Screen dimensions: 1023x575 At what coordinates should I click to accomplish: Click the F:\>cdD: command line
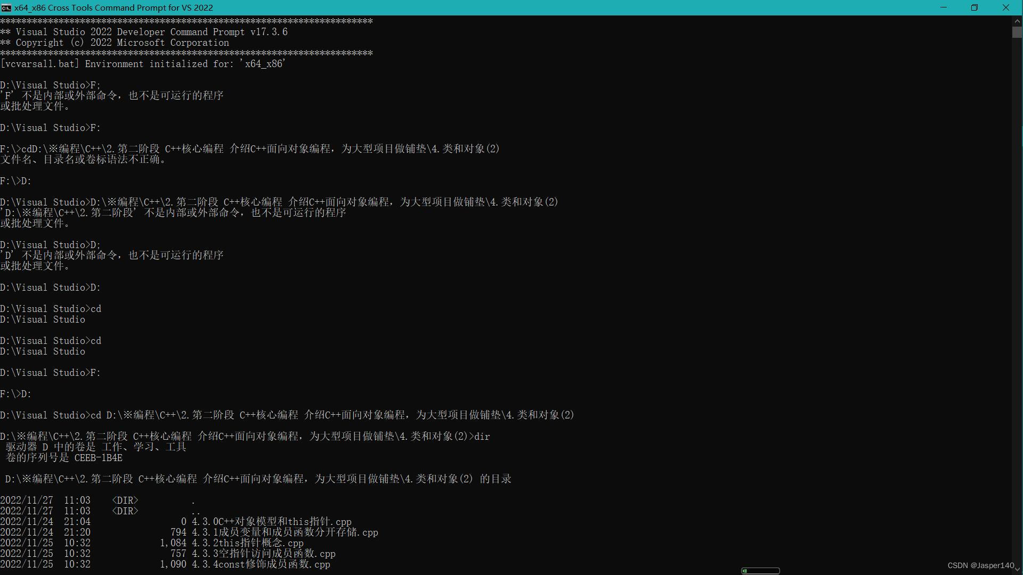coord(250,149)
